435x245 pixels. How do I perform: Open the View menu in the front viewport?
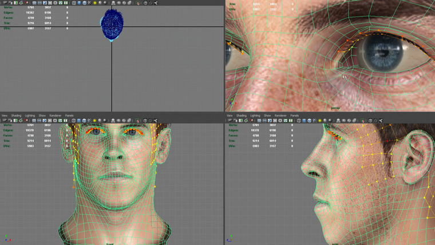coord(5,116)
